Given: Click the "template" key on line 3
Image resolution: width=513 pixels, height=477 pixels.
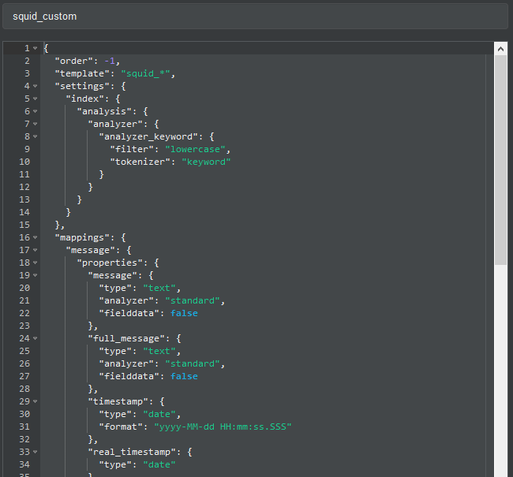Looking at the screenshot, I should click(82, 73).
